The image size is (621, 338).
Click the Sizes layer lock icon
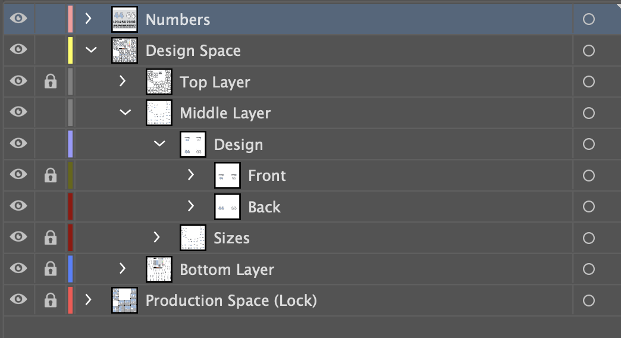pos(51,238)
